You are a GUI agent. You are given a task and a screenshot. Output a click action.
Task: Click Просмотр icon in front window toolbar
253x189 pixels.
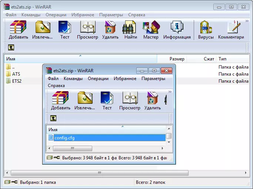coord(130,97)
